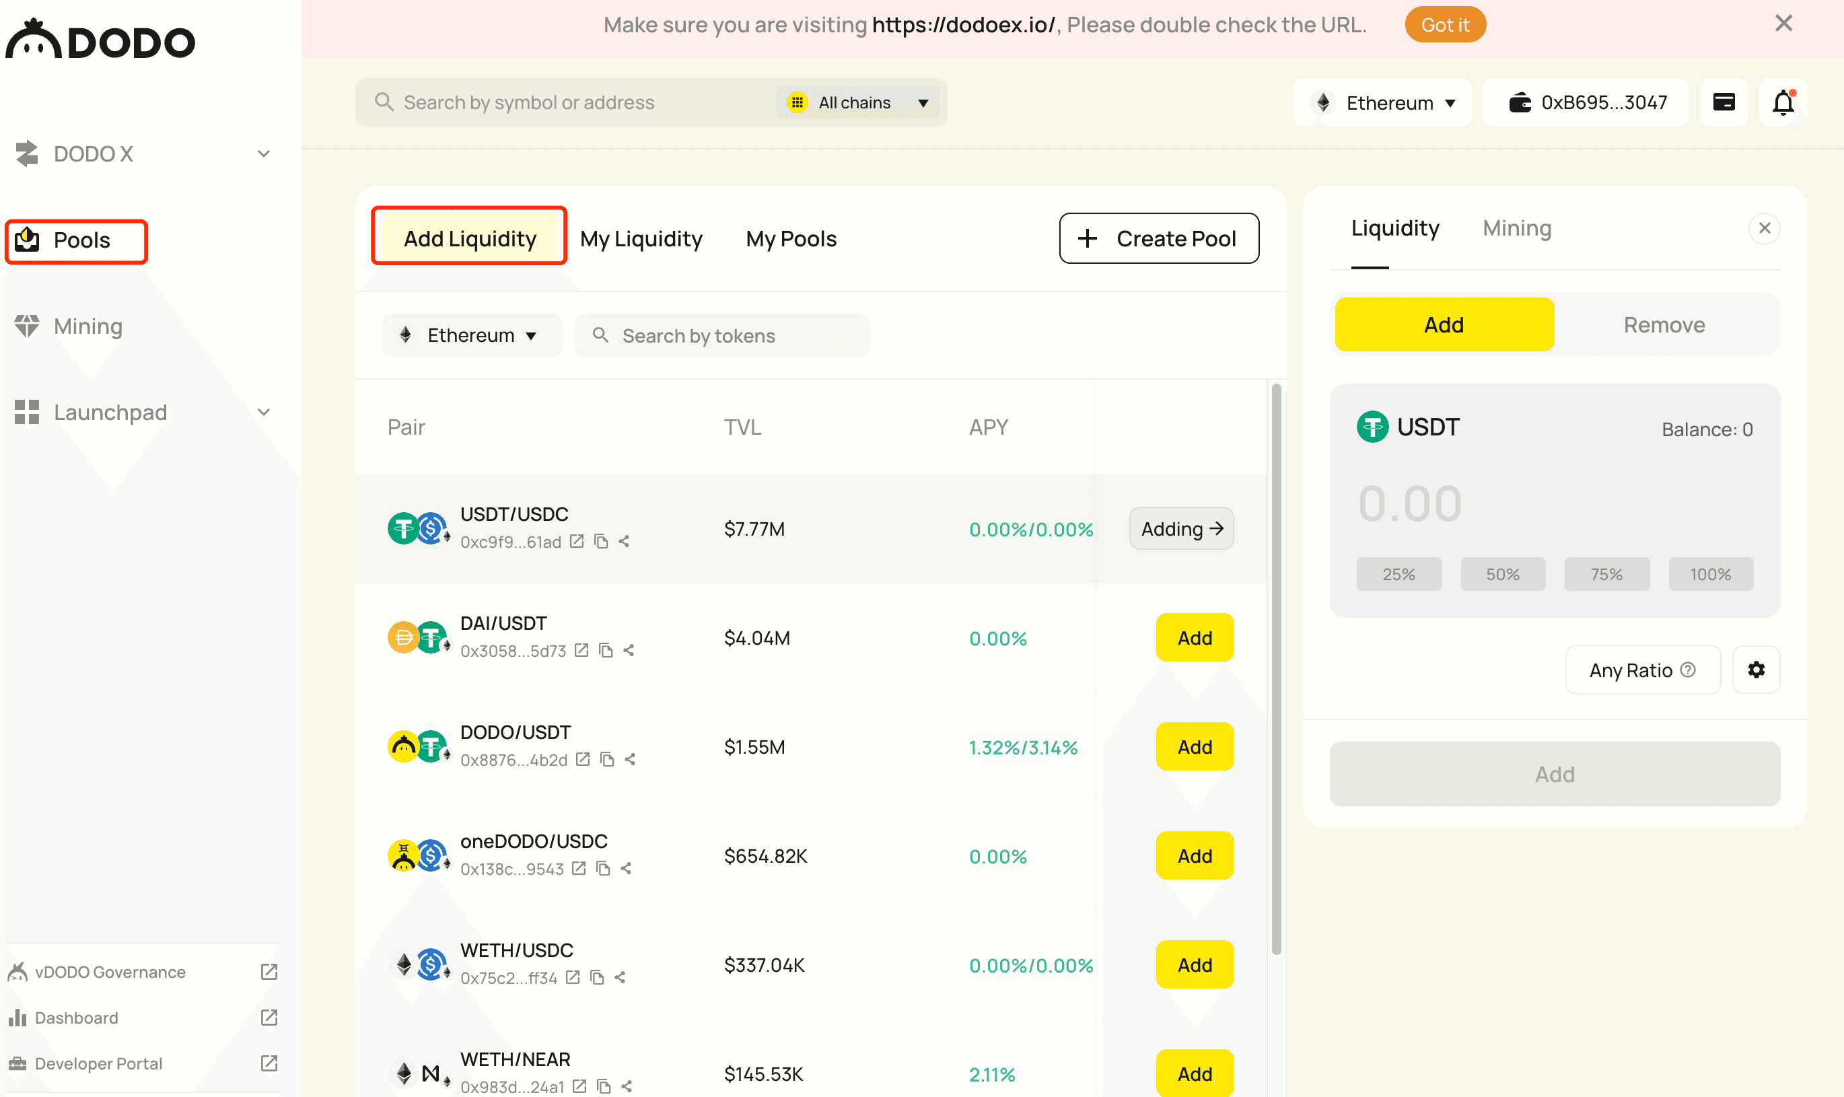This screenshot has height=1097, width=1844.
Task: Click the USDT token icon in panel
Action: 1372,427
